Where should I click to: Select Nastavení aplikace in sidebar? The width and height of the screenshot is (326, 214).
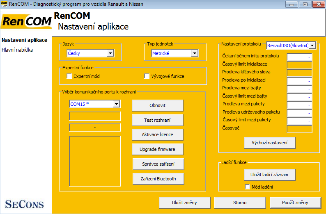(x=24, y=40)
